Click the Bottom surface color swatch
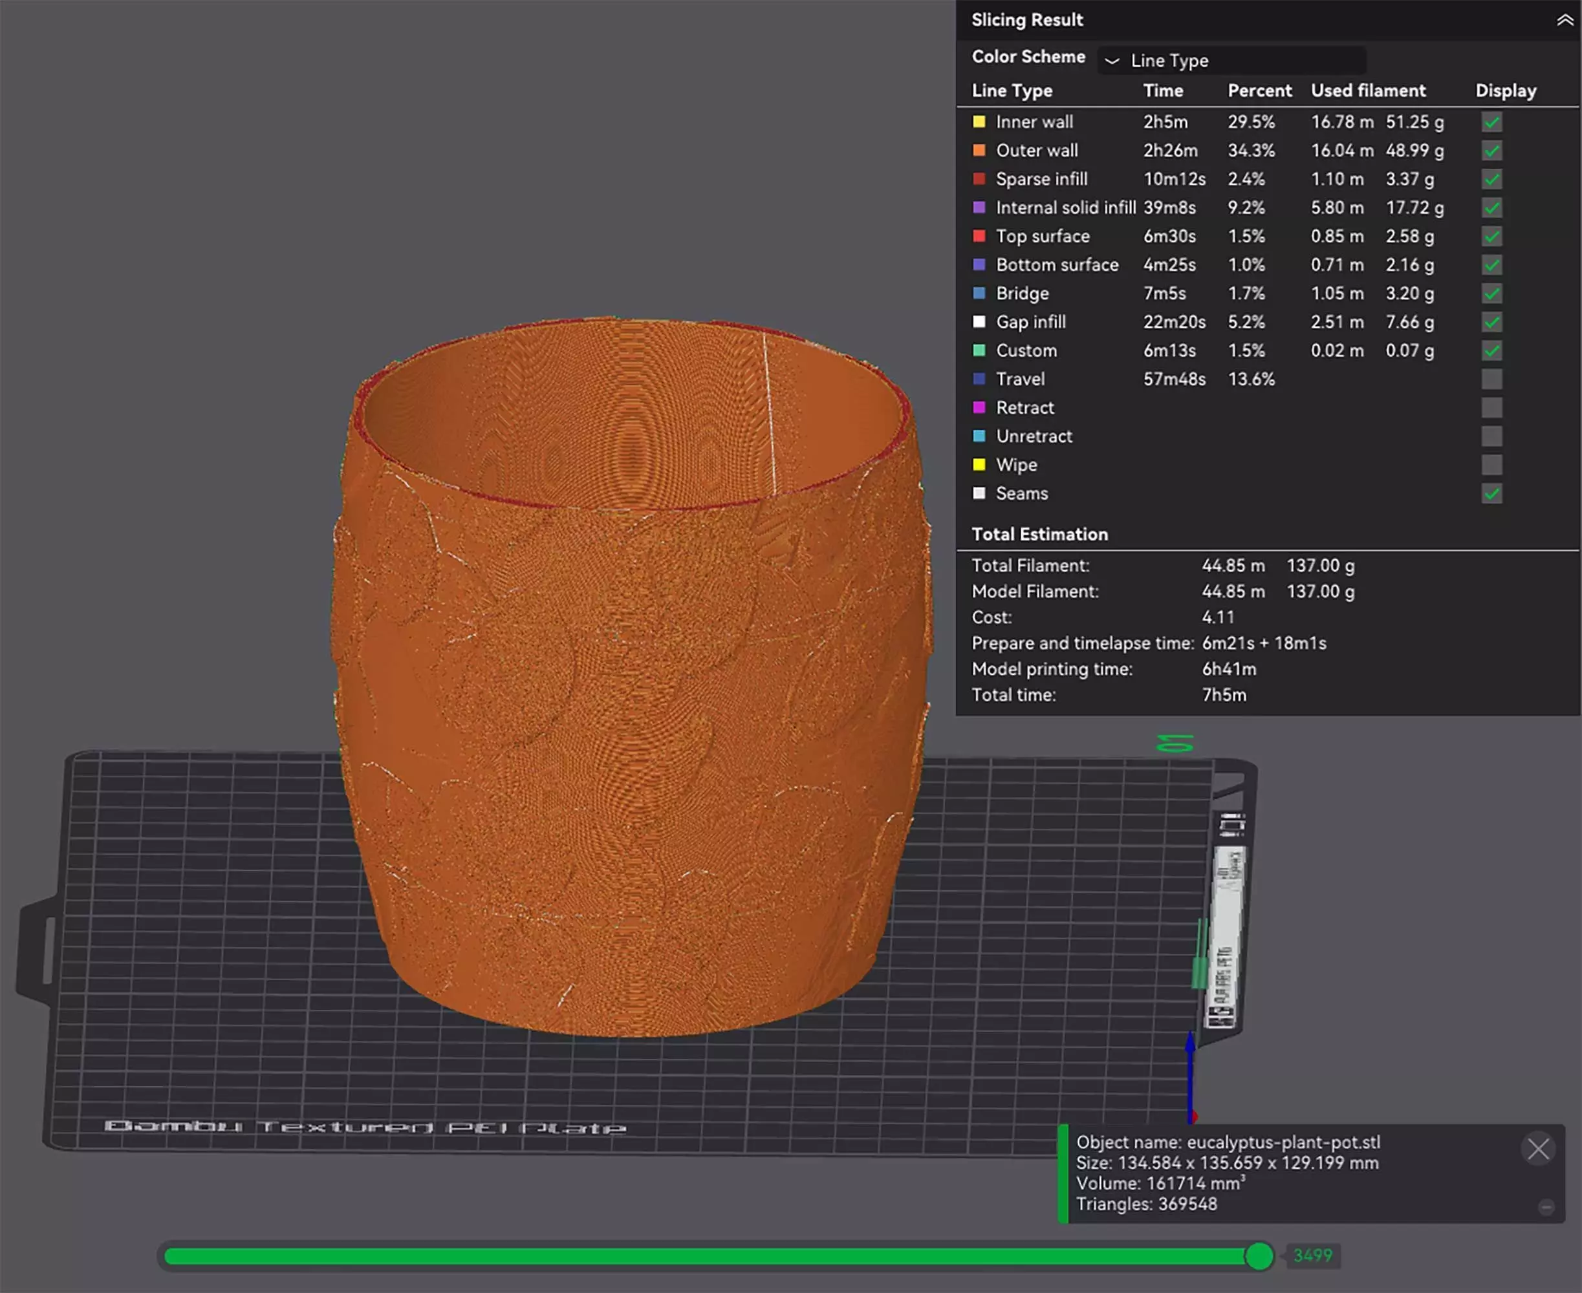The height and width of the screenshot is (1293, 1582). click(x=979, y=264)
